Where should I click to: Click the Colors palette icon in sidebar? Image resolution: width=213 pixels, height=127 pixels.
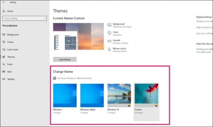coord(4,42)
